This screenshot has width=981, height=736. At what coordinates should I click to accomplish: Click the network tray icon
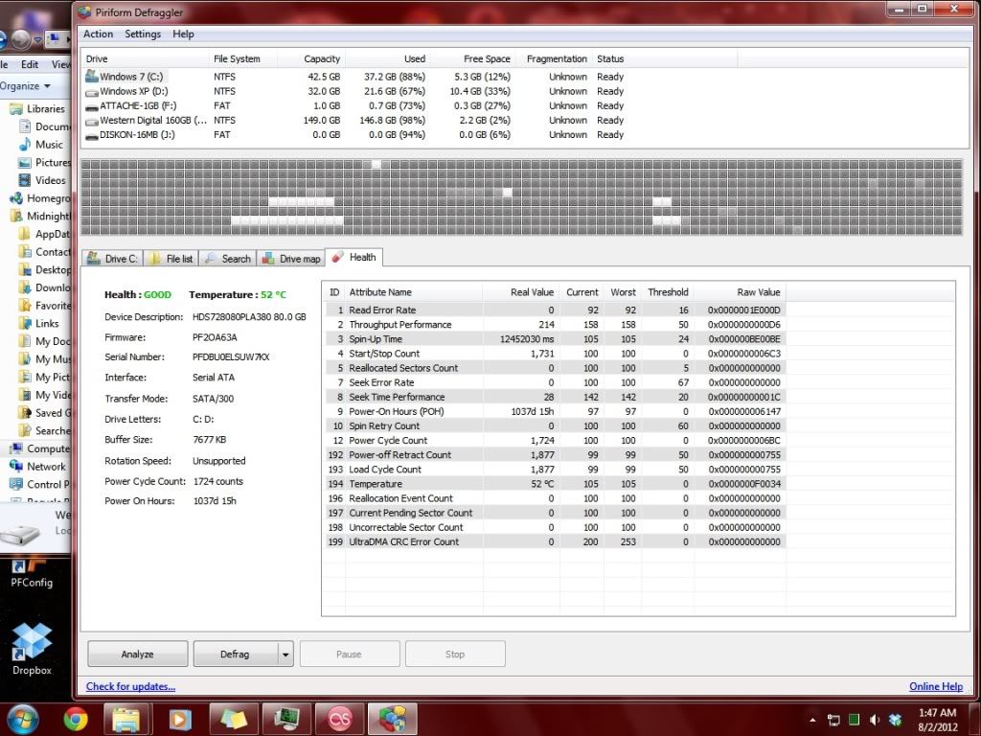pos(833,720)
